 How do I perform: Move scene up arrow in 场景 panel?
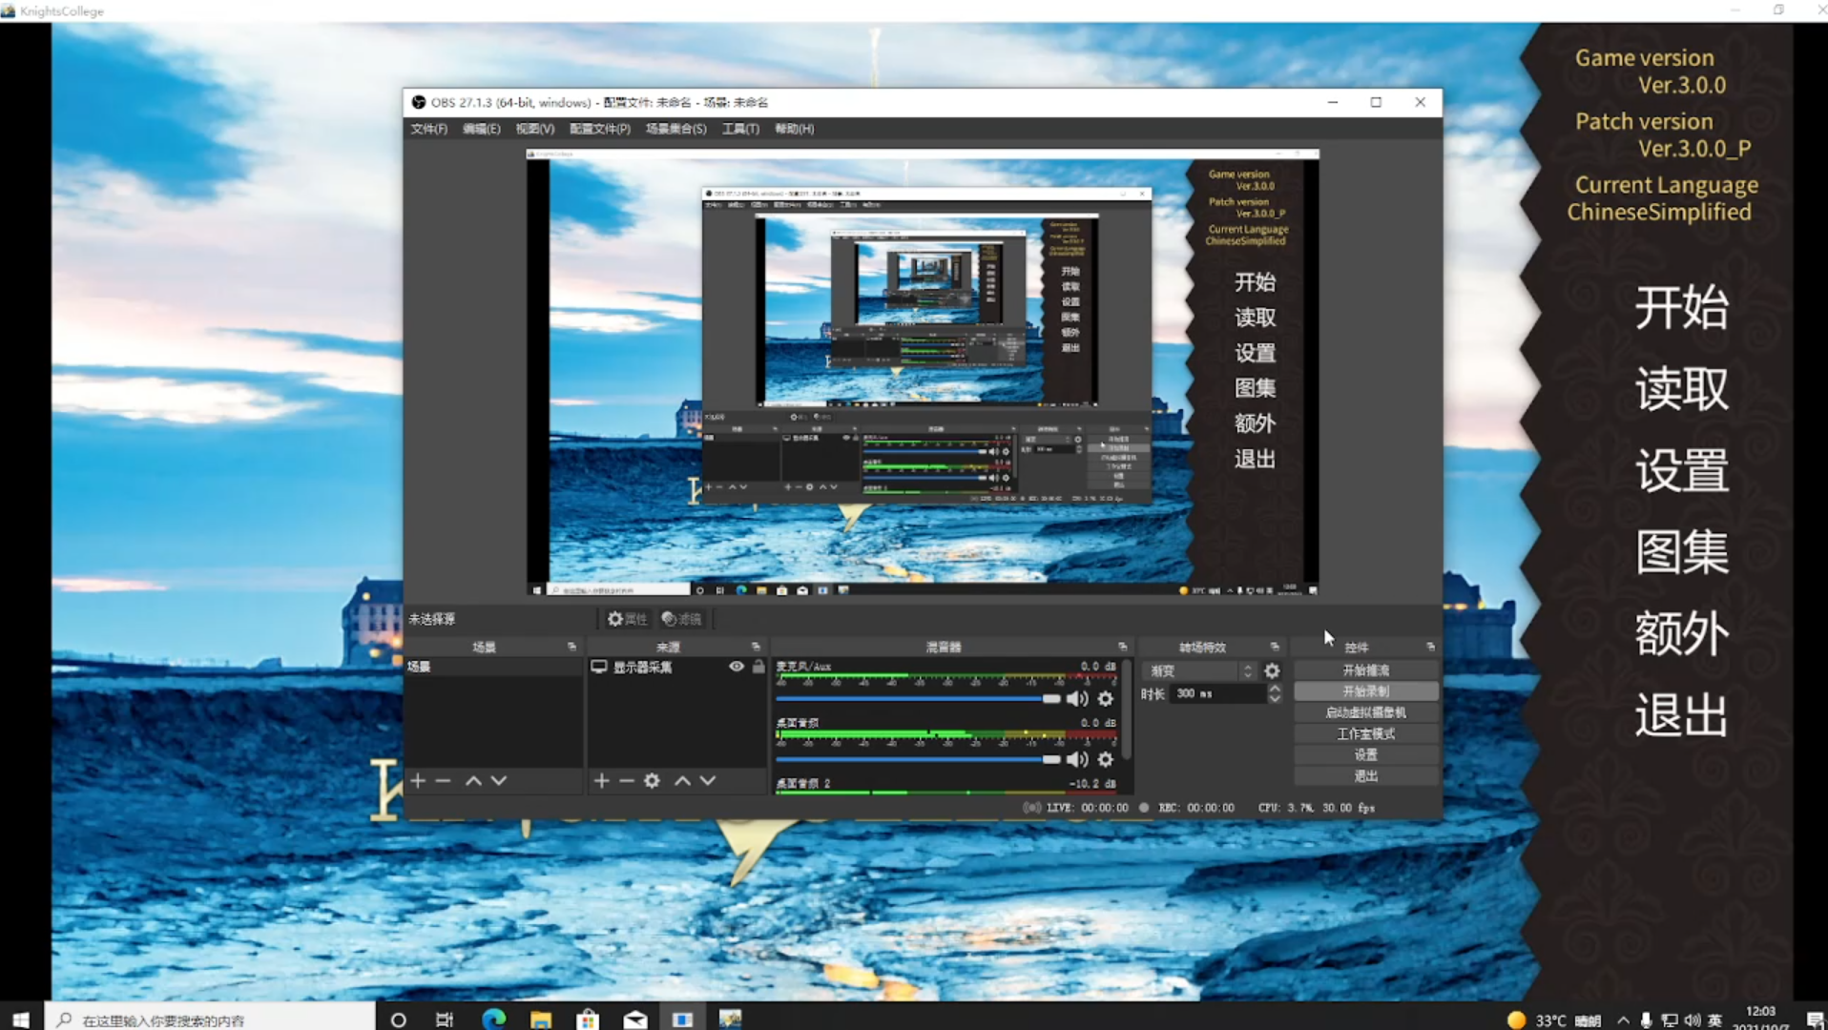(473, 780)
